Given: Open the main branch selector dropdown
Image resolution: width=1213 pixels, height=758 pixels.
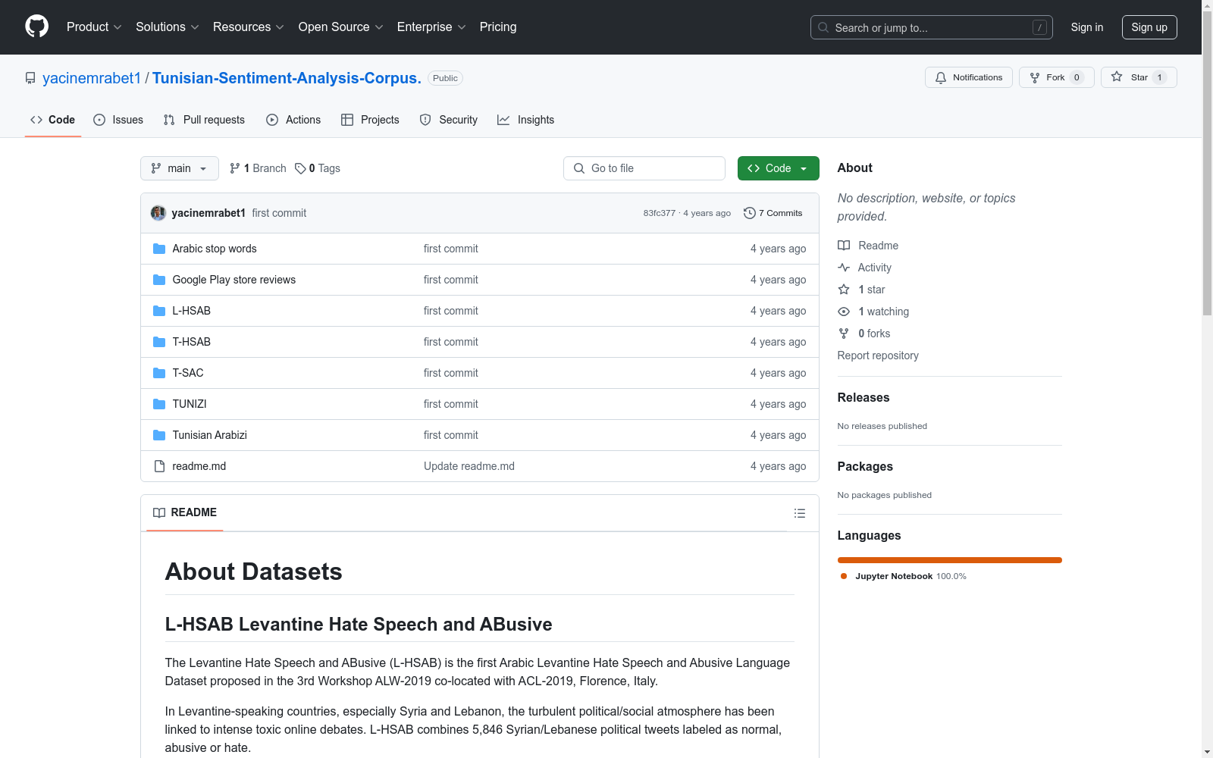Looking at the screenshot, I should tap(180, 168).
